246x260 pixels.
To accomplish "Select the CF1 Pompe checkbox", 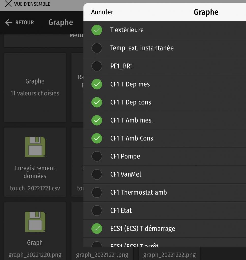I will pos(97,156).
